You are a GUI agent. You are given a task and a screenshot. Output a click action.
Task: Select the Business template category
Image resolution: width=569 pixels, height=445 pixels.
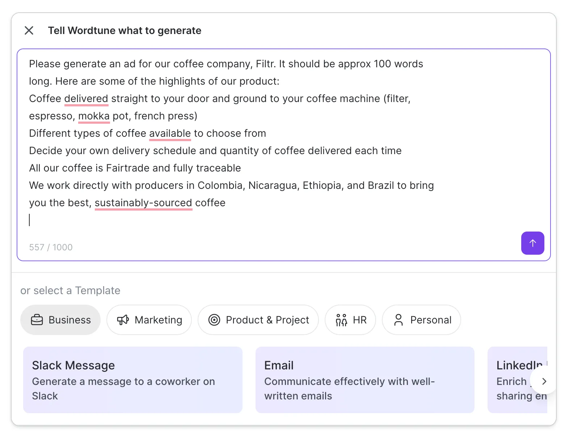60,320
